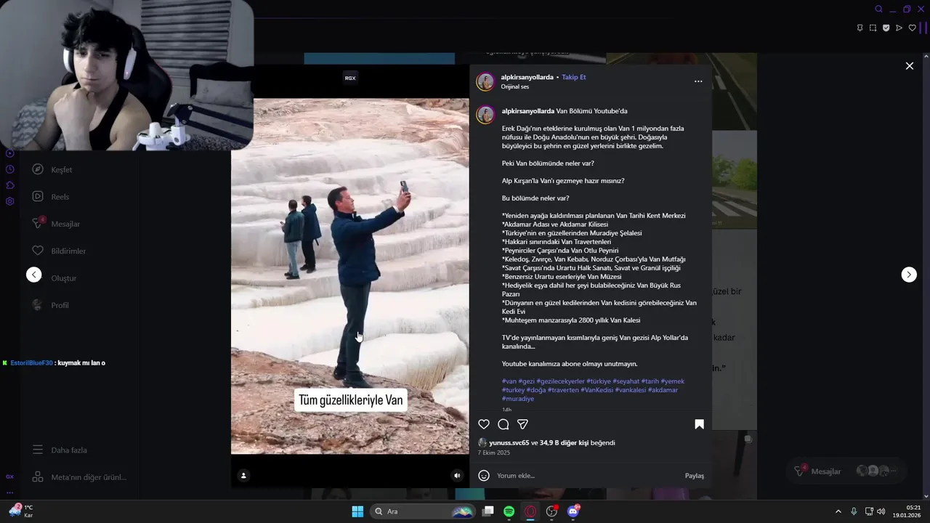Click the taskbar Ara search box
Viewport: 930px width, 523px height.
tap(422, 511)
